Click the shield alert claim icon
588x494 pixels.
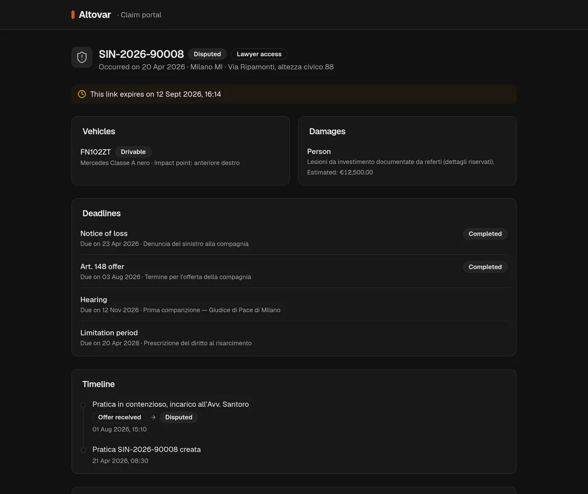pos(82,57)
